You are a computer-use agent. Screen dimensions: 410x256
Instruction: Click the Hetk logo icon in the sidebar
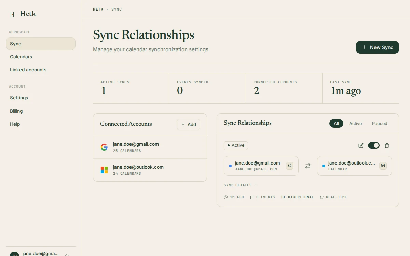tap(12, 14)
